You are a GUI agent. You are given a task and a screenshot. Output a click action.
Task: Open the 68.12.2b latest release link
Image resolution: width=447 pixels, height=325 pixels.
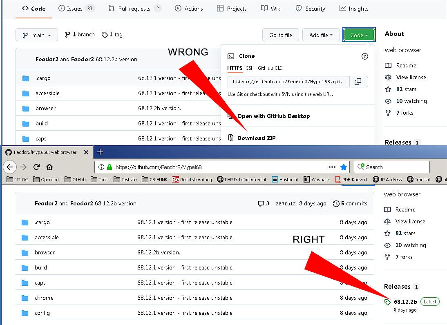(405, 302)
